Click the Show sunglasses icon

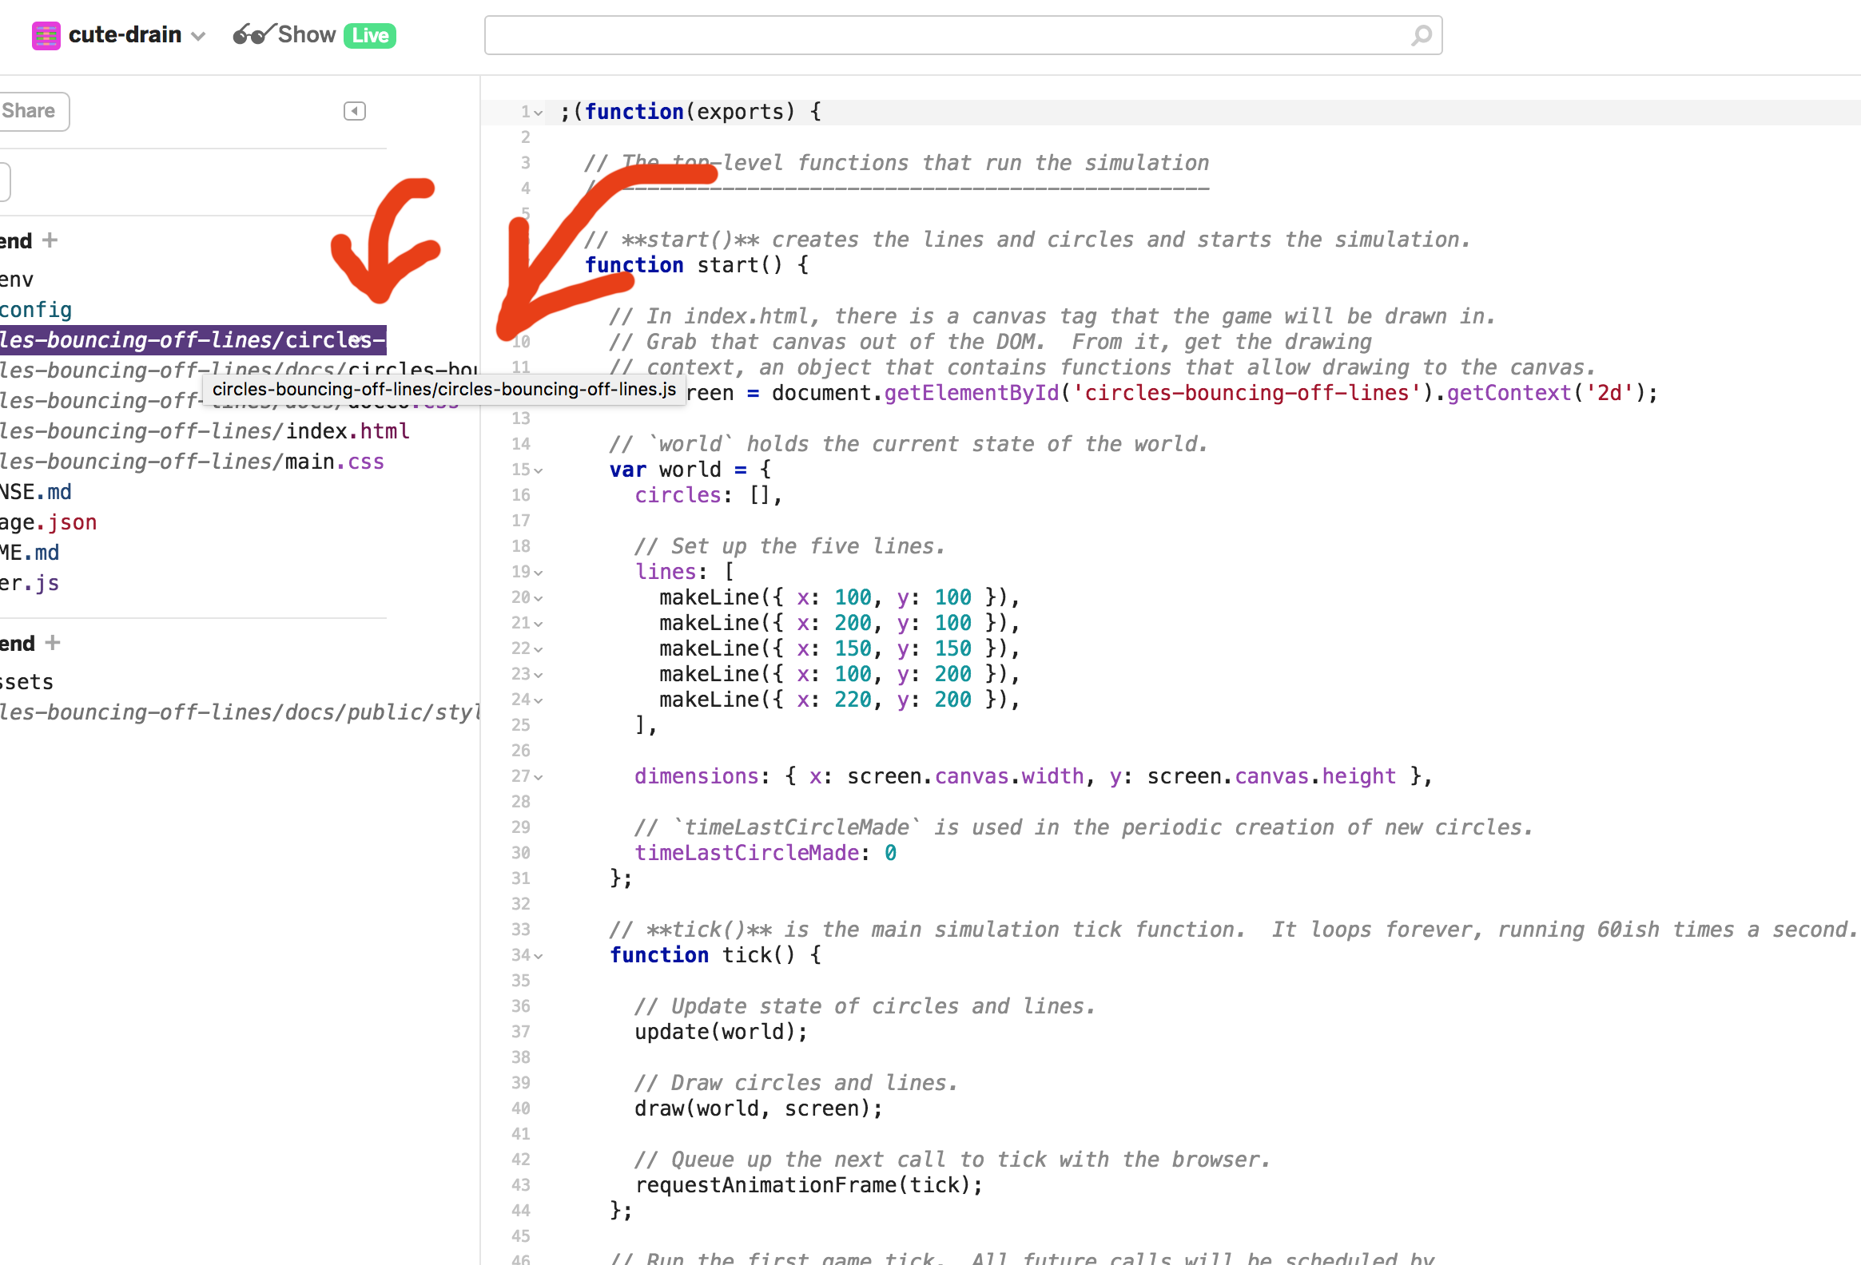click(253, 34)
